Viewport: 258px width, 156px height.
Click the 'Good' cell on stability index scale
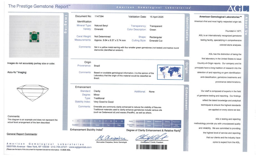pyautogui.click(x=97, y=125)
